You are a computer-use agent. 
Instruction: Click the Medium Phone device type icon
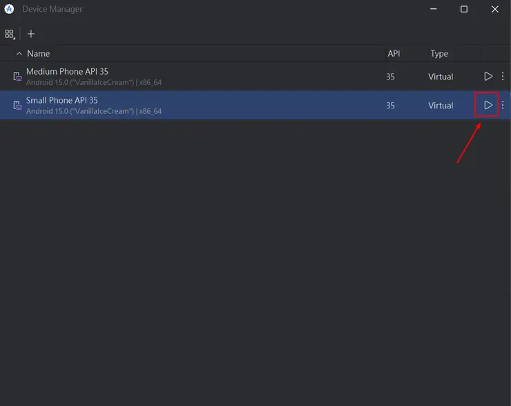(x=17, y=77)
